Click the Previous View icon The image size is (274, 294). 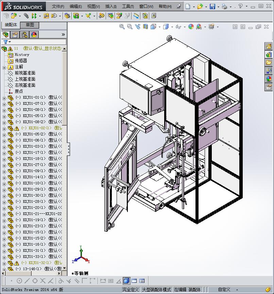click(138, 27)
